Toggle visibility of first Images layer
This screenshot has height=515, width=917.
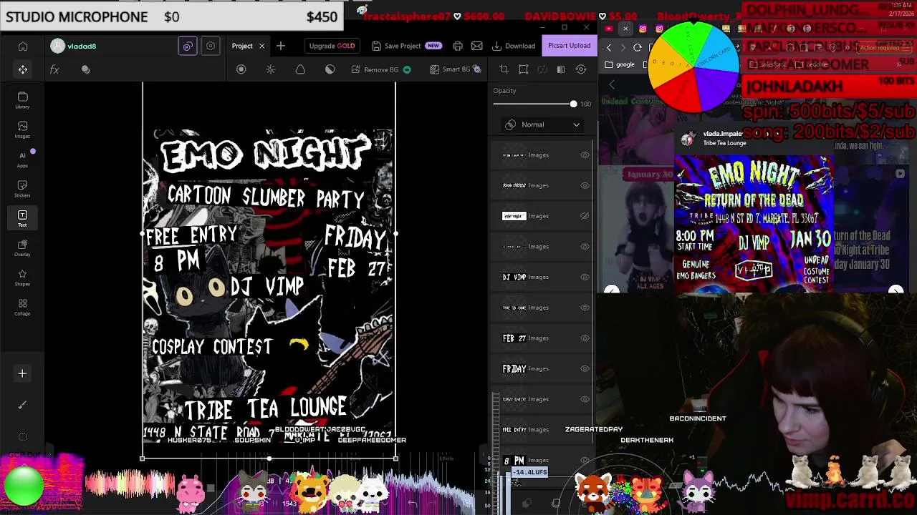point(585,155)
